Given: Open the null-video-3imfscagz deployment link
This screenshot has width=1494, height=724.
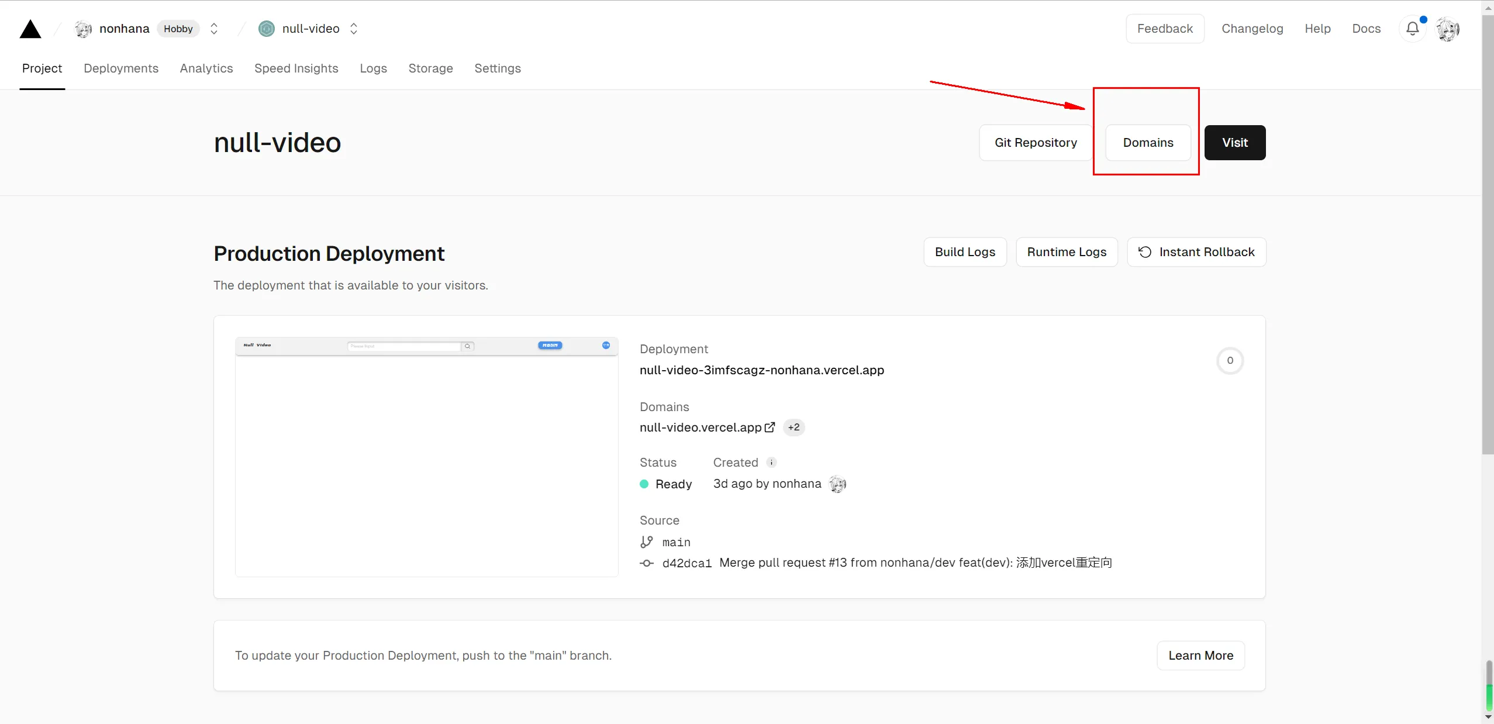Looking at the screenshot, I should click(x=761, y=370).
